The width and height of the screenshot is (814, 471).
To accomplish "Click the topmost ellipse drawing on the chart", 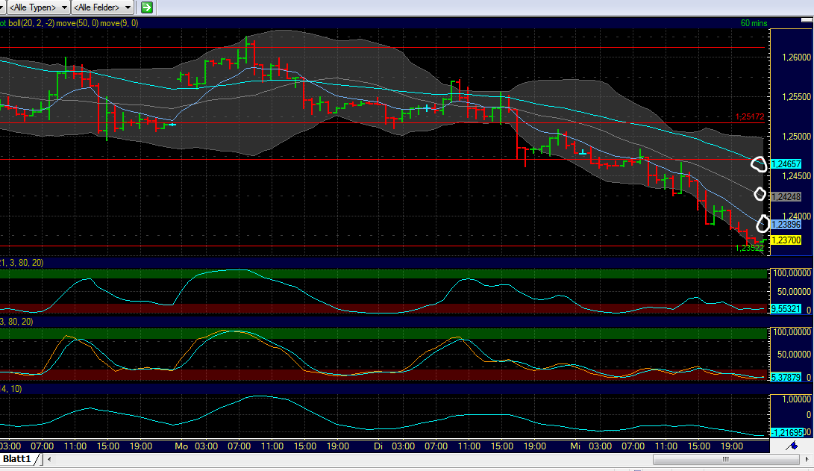I will coord(760,163).
